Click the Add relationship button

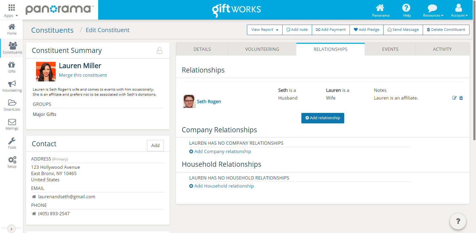322,118
